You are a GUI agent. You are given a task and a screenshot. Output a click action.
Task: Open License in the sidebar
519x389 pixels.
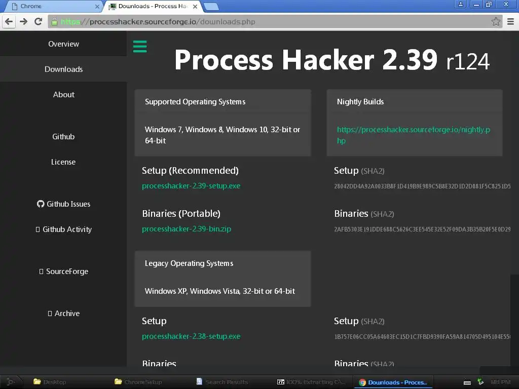[x=63, y=162]
